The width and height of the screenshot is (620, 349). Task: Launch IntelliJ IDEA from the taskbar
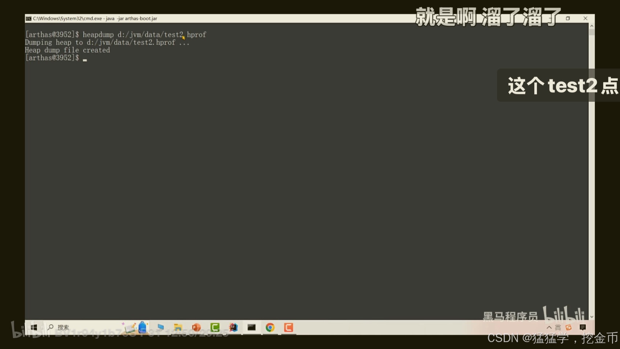click(x=233, y=328)
